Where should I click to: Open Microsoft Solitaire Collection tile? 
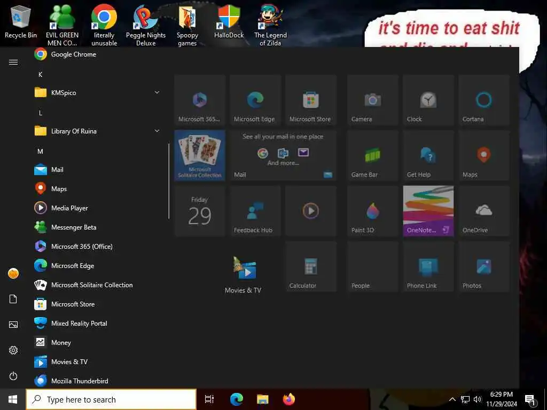[x=200, y=155]
